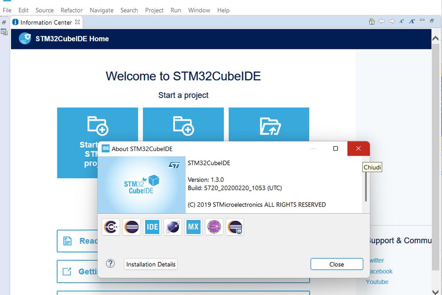Select the Information Center tab
This screenshot has width=442, height=295.
coord(46,22)
